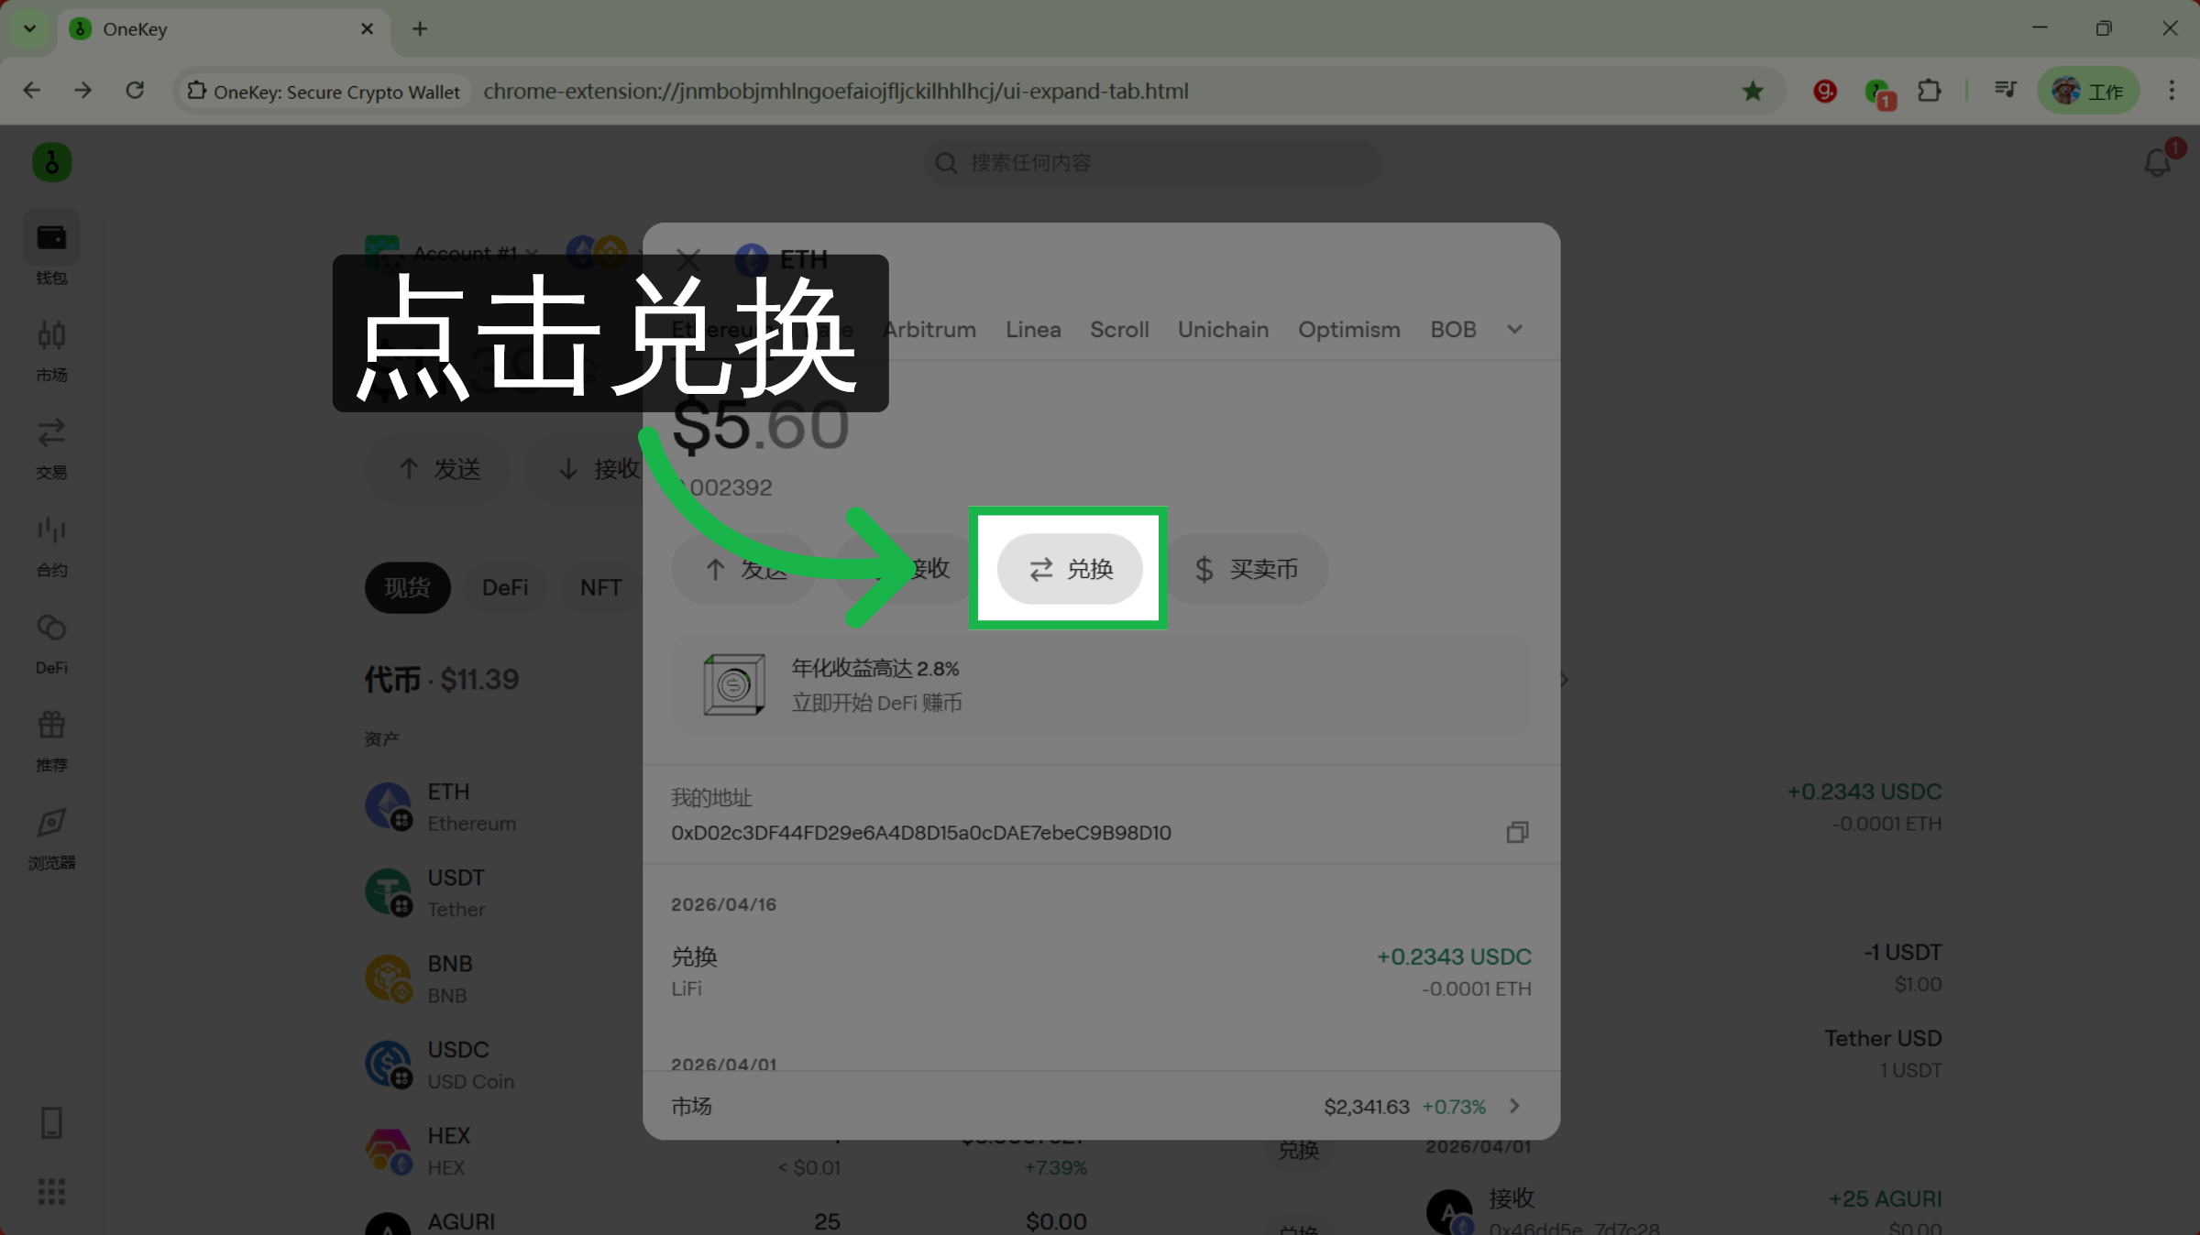
Task: Open the apps grid icon in the sidebar
Action: [x=51, y=1192]
